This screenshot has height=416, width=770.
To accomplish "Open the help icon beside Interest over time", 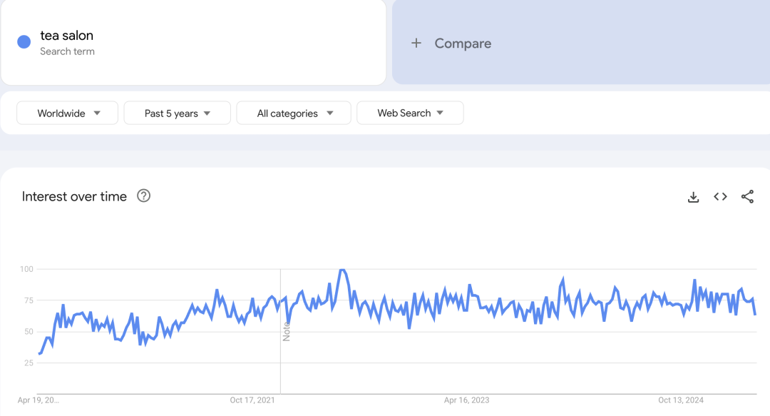I will point(143,196).
